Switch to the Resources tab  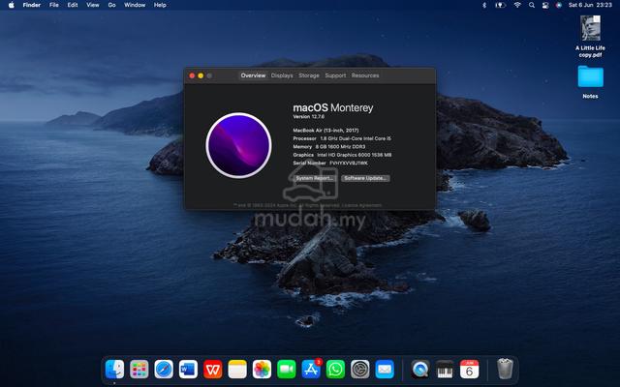(365, 75)
